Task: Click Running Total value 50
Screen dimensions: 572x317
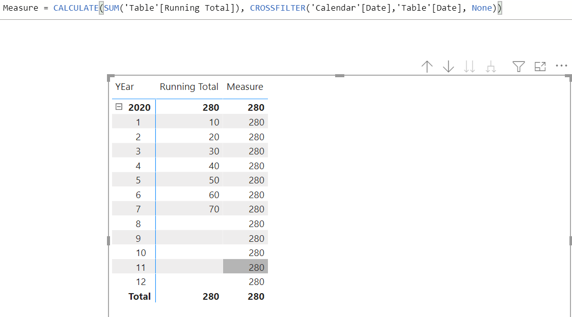Action: click(x=214, y=180)
